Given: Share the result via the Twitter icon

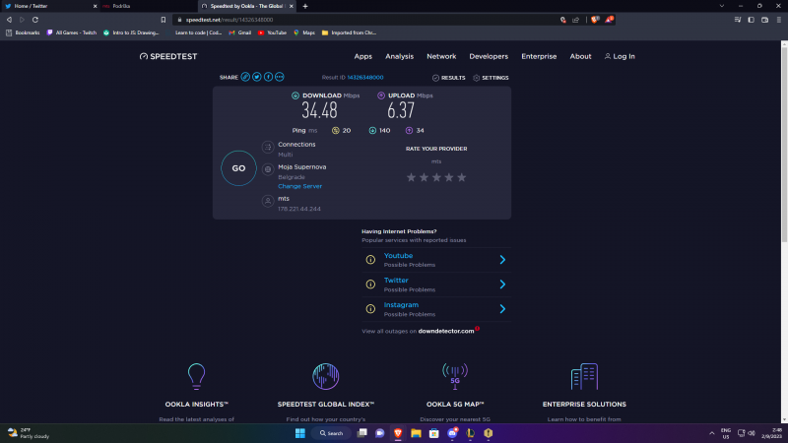Looking at the screenshot, I should coord(257,77).
